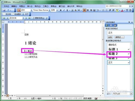
Task: Apply the 标题 2 style
Action: tap(119, 54)
